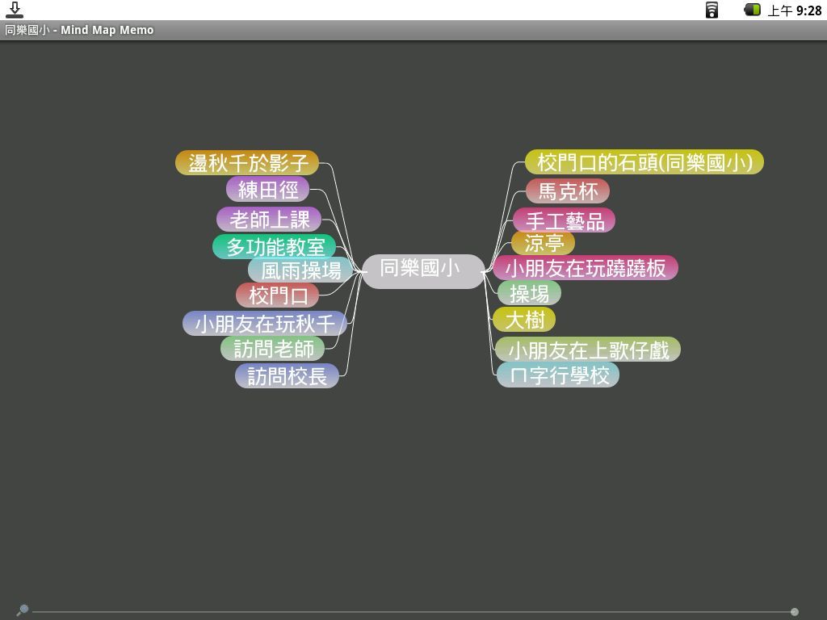Select the 老師上課 node
Image resolution: width=827 pixels, height=620 pixels.
269,220
